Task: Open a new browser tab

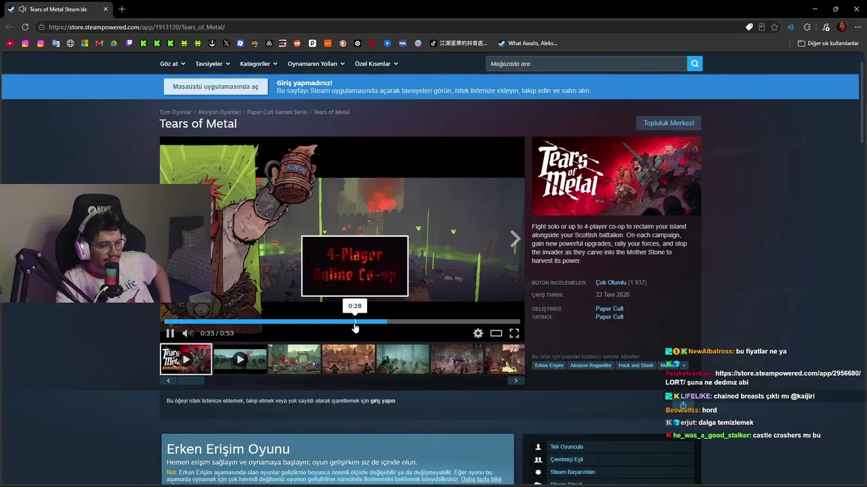Action: pyautogui.click(x=122, y=9)
